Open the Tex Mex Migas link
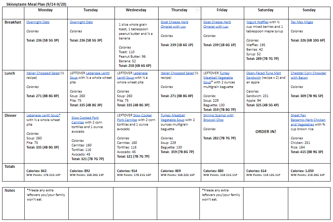 (x=302, y=22)
